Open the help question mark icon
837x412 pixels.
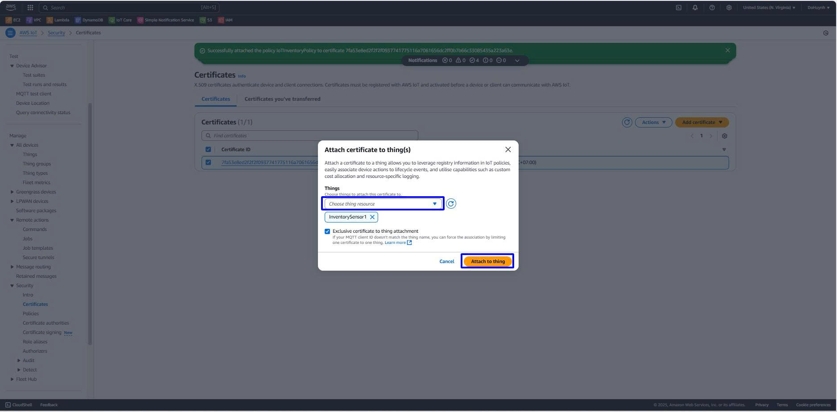(x=712, y=8)
